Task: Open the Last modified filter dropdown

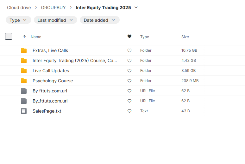Action: coord(55,20)
